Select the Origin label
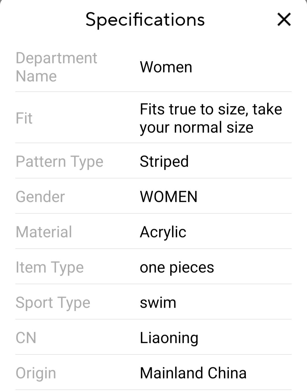This screenshot has width=307, height=391. (36, 373)
